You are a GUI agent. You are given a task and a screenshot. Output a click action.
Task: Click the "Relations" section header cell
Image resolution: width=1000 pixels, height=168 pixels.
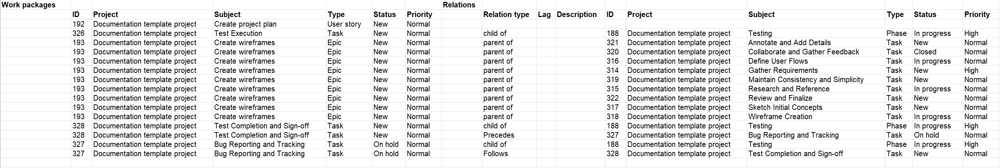[459, 5]
